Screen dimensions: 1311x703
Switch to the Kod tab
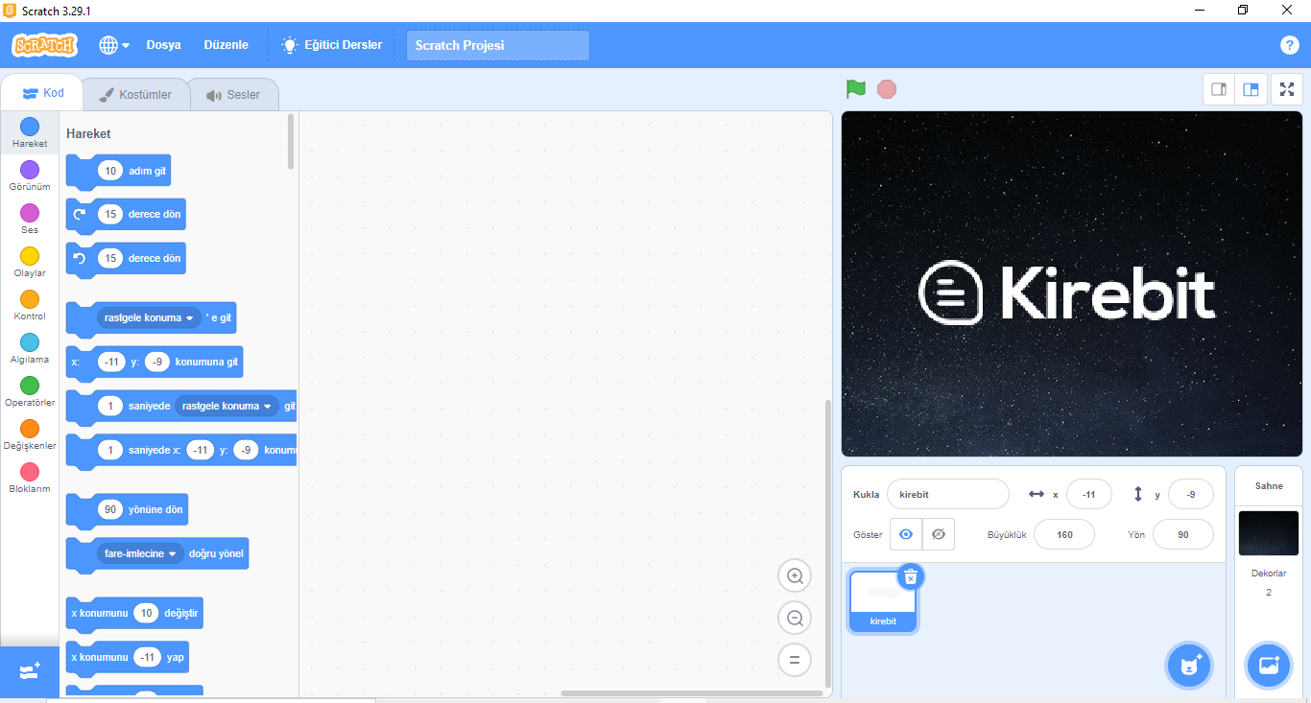[x=43, y=93]
